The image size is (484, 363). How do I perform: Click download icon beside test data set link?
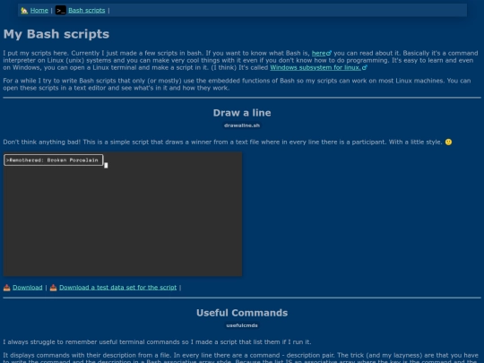coord(54,288)
